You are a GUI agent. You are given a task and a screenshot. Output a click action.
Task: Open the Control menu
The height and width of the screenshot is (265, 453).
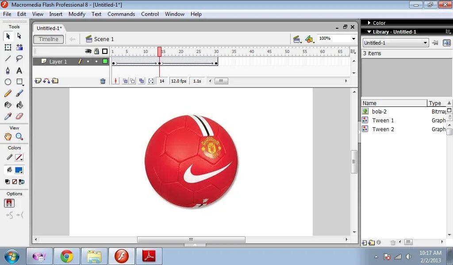tap(150, 14)
